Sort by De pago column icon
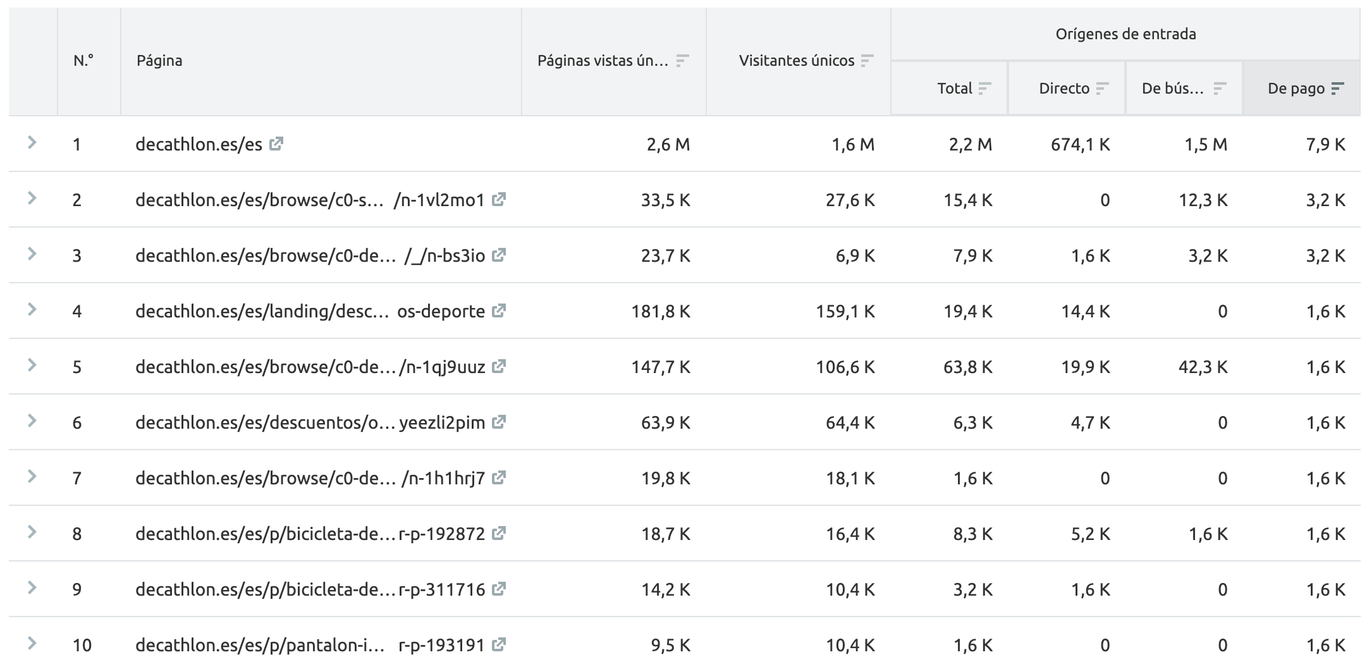 pyautogui.click(x=1337, y=89)
